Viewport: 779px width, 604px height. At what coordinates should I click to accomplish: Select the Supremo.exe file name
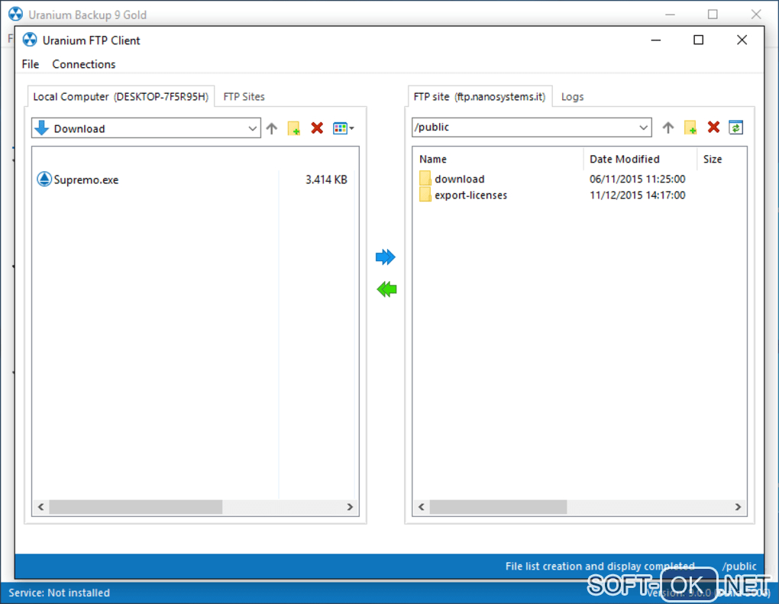tap(86, 179)
